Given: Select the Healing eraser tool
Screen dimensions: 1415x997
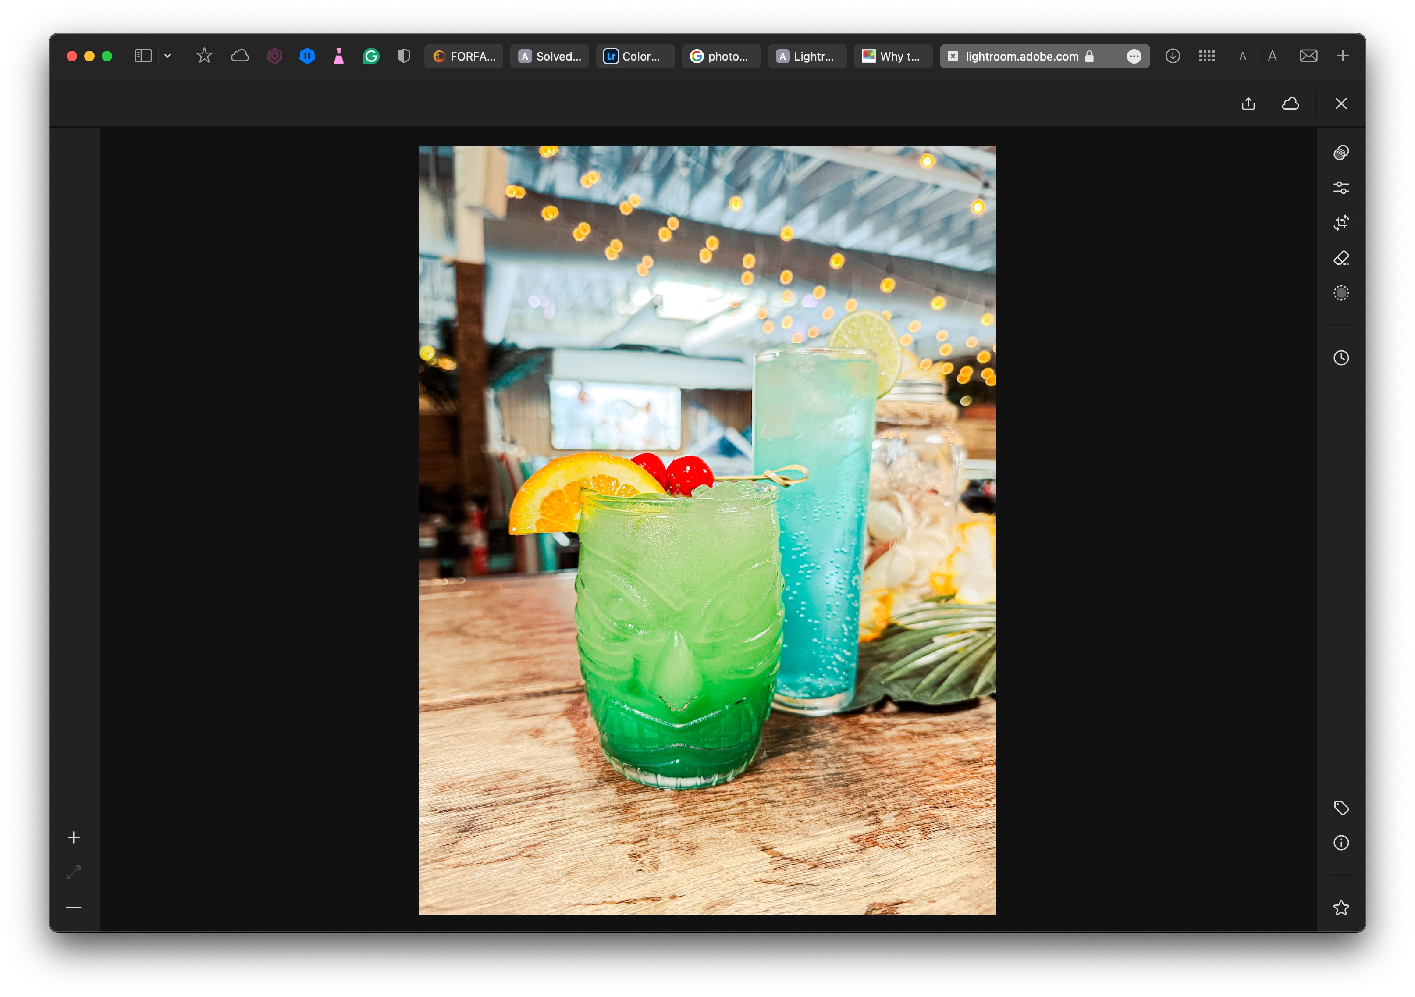Looking at the screenshot, I should [1341, 258].
